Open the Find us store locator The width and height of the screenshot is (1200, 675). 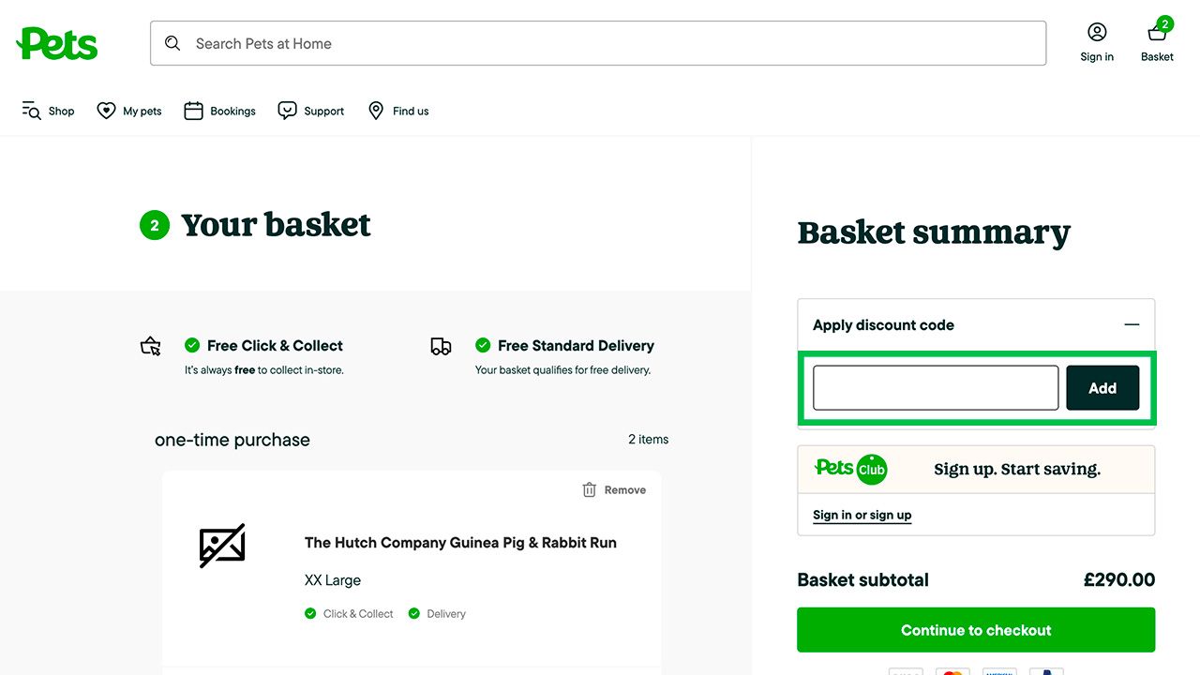pos(398,111)
